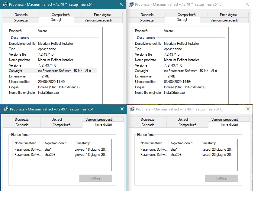Select Generale tab in x64 b Dettagli window
The height and width of the screenshot is (197, 261).
pyautogui.click(x=147, y=15)
